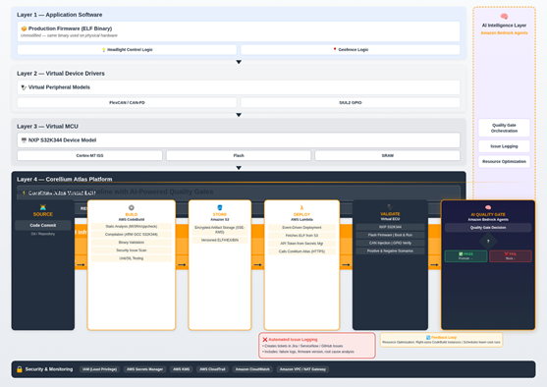The height and width of the screenshot is (387, 547).
Task: Click the NXP S32K344 item in VALIDATE
Action: point(390,227)
